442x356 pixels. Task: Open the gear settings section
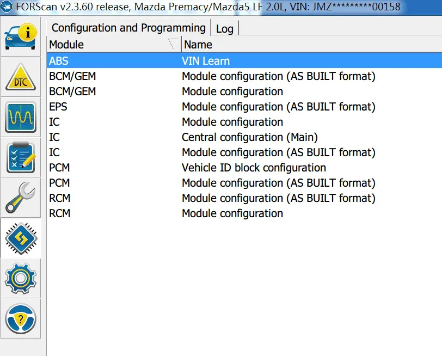point(21,278)
